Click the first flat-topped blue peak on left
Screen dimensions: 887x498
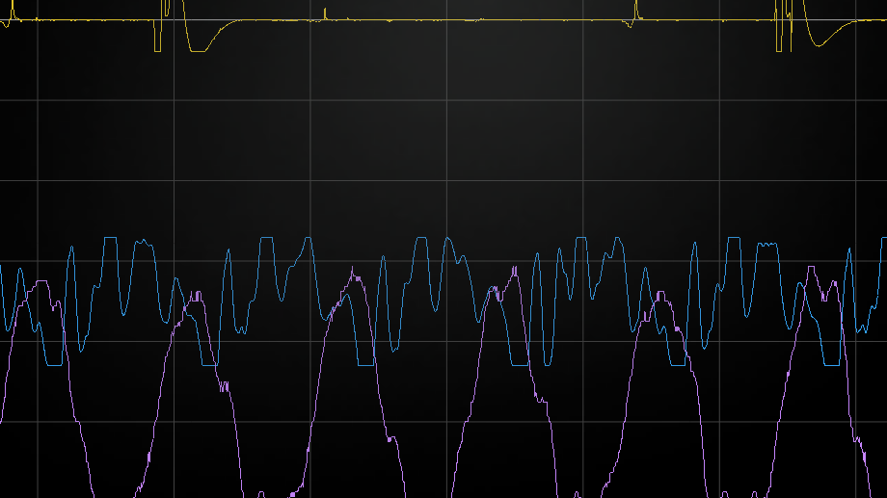tap(110, 238)
